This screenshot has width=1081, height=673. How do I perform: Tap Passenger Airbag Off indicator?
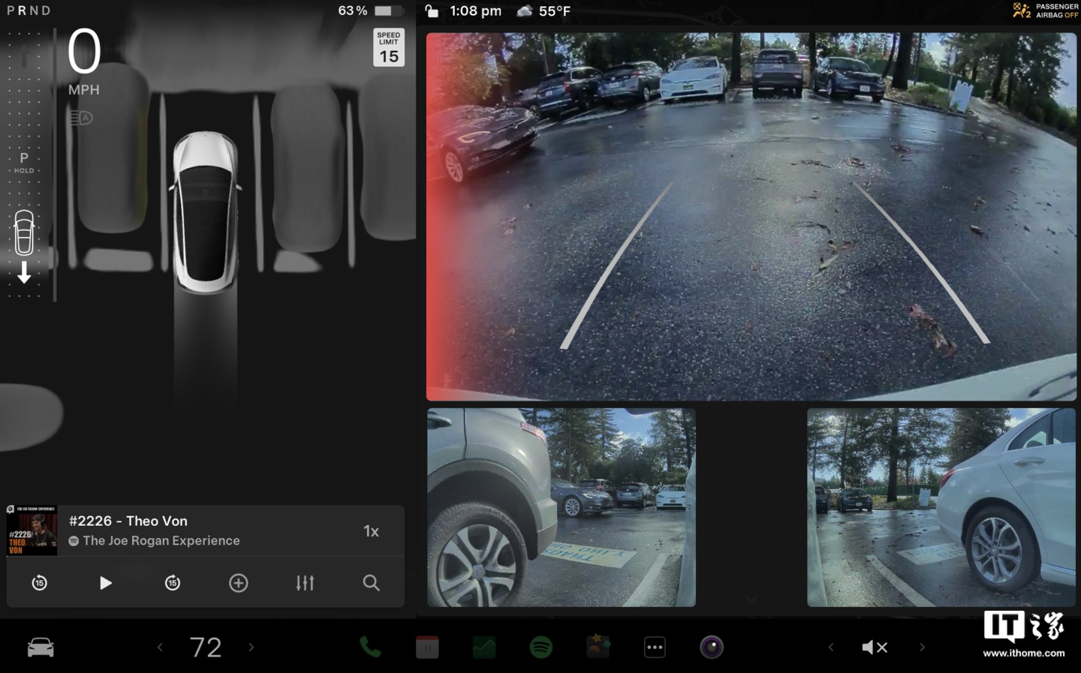pyautogui.click(x=1045, y=11)
